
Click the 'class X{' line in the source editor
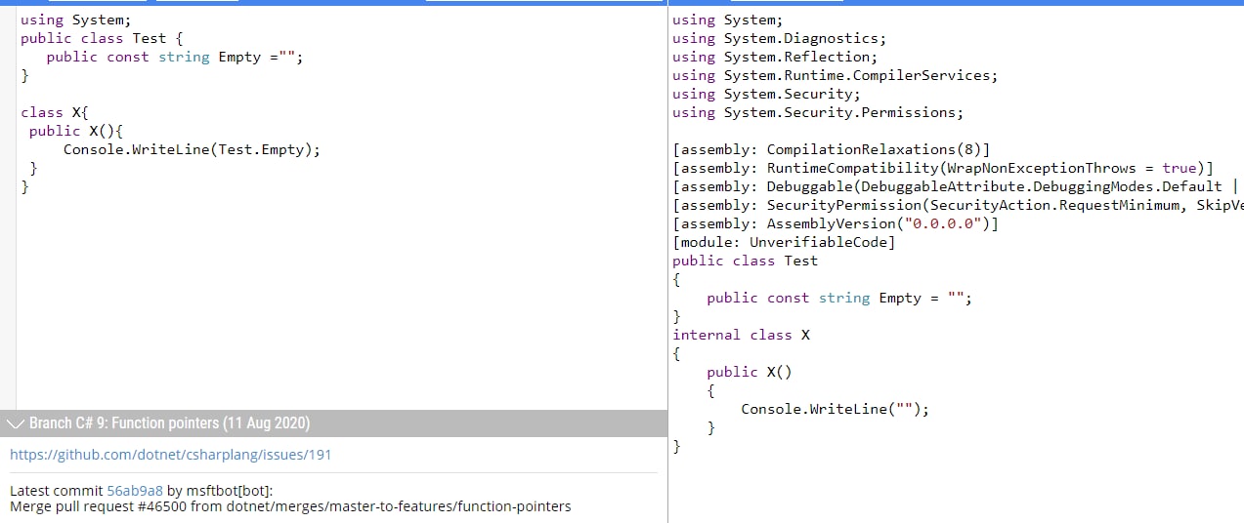[55, 112]
